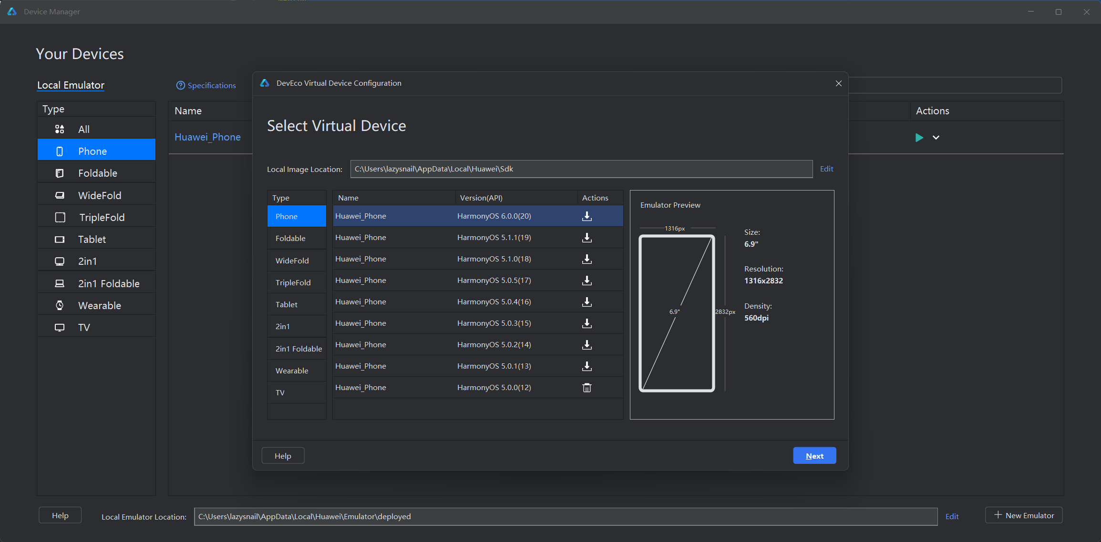Download the HarmonyOS 5.0.3(15) image
Image resolution: width=1101 pixels, height=542 pixels.
(587, 323)
